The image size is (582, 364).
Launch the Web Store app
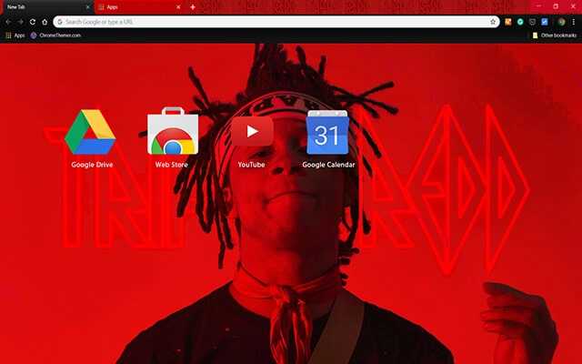click(173, 131)
